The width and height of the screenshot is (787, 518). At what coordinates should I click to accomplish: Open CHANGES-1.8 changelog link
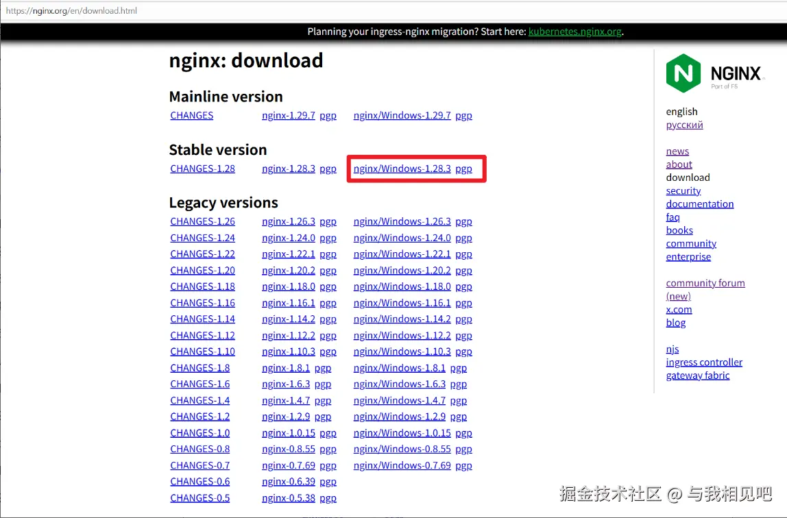pos(199,368)
